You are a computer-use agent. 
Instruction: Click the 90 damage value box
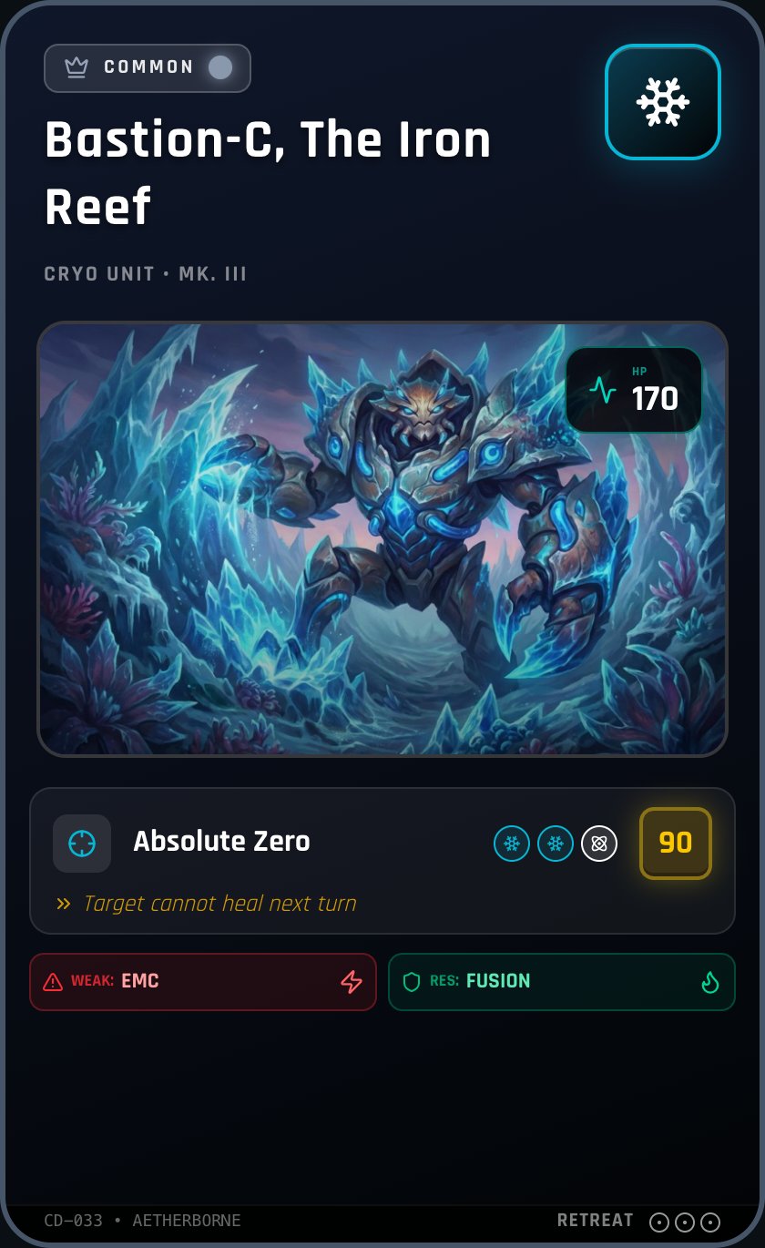point(676,844)
